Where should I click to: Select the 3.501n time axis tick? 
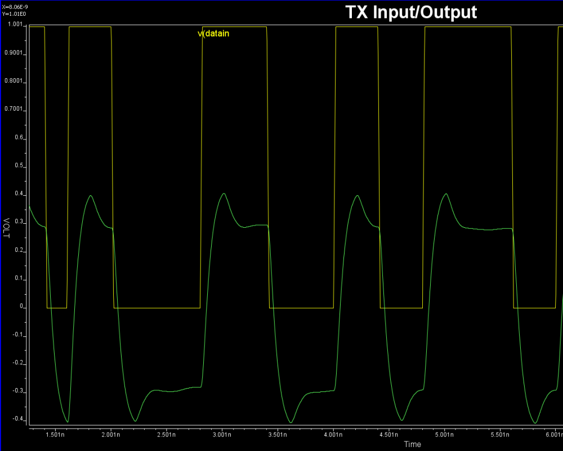click(x=278, y=435)
